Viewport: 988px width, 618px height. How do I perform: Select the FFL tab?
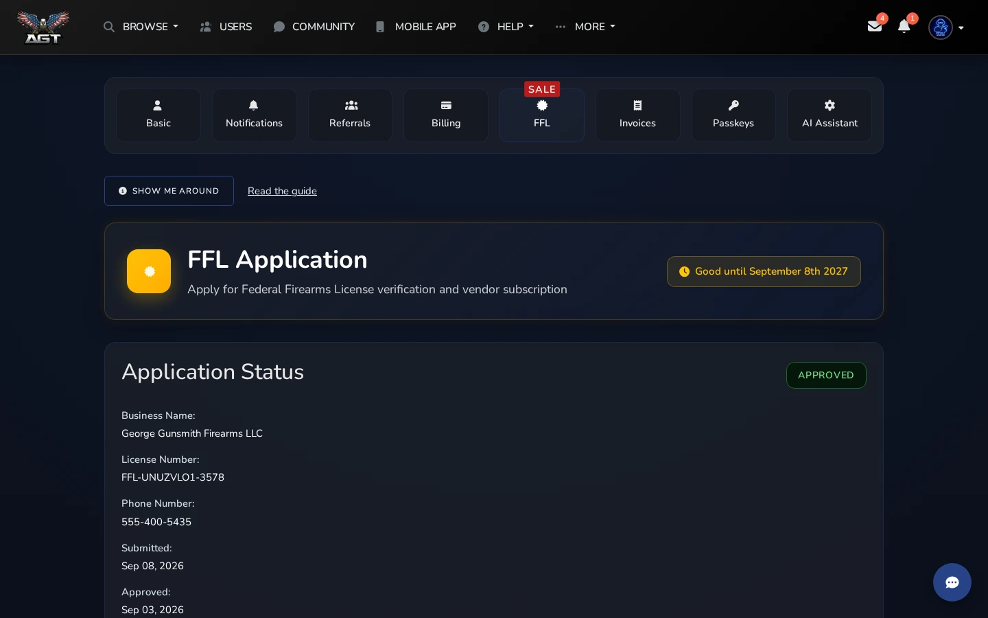click(x=542, y=115)
